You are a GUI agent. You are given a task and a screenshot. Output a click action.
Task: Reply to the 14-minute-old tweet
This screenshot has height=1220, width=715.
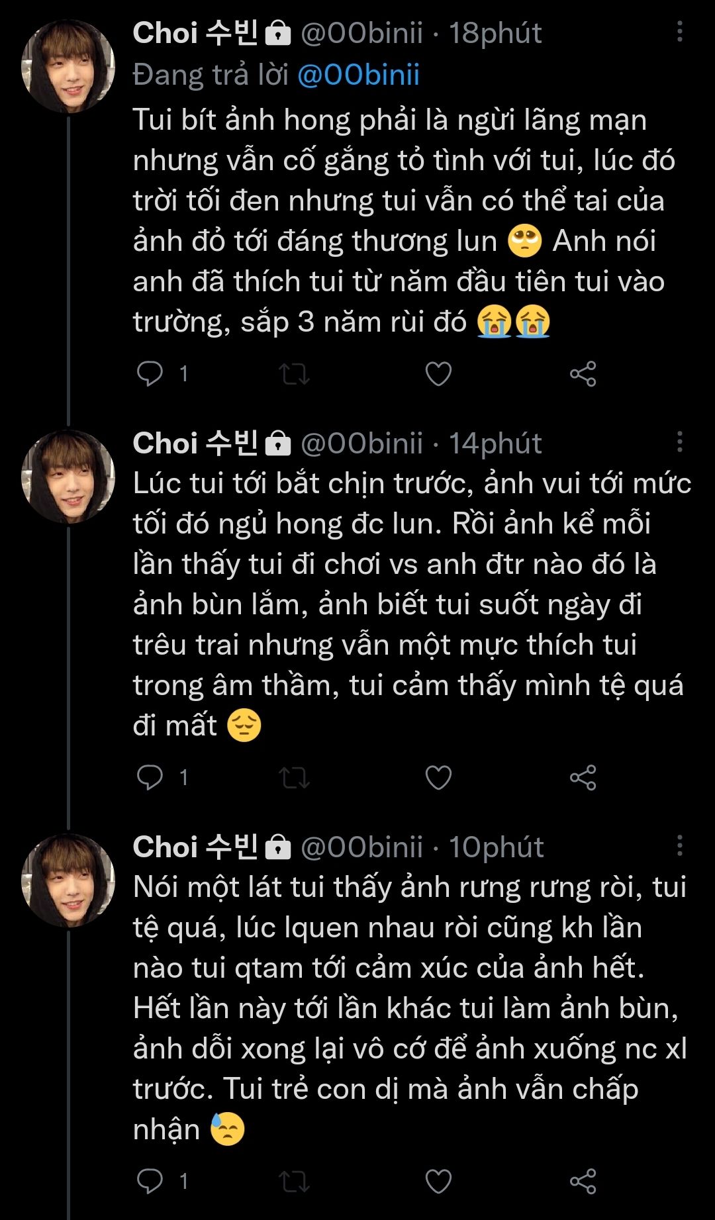tap(150, 777)
